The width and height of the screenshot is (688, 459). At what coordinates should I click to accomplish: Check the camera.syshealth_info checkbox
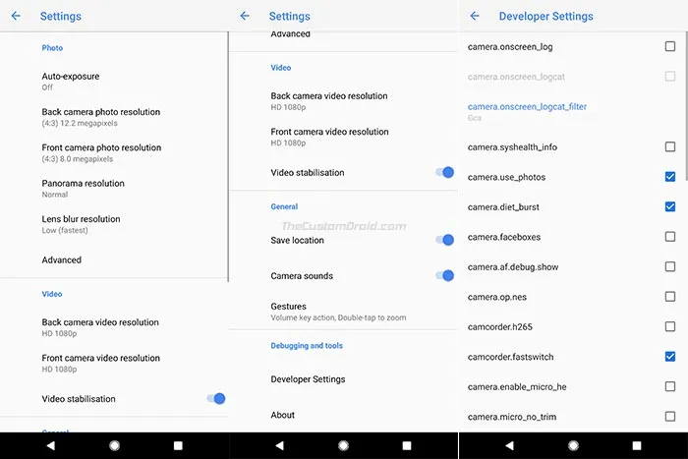pyautogui.click(x=670, y=146)
